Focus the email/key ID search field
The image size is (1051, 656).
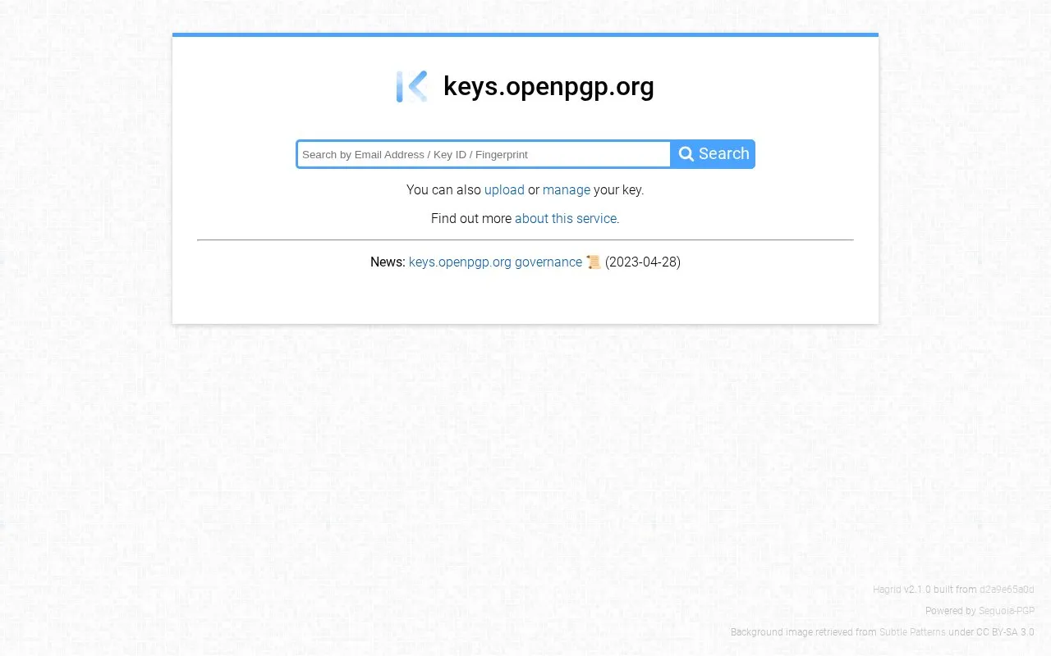pos(484,154)
